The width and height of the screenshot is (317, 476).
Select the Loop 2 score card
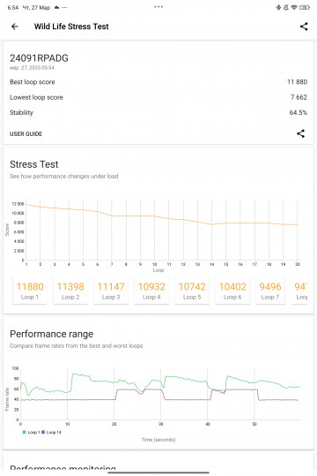tap(70, 291)
